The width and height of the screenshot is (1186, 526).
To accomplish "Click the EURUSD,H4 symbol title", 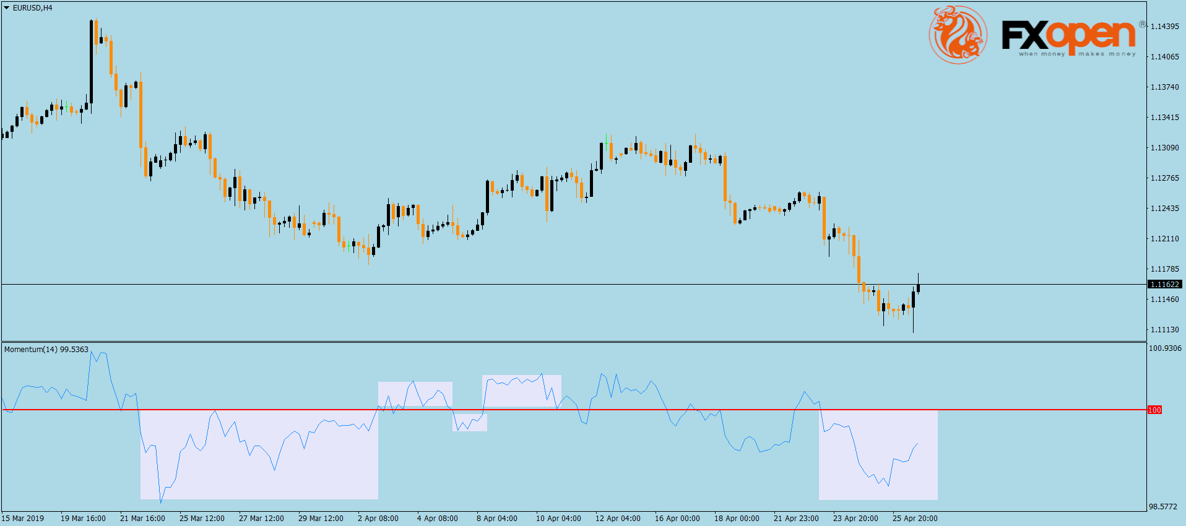I will (33, 8).
